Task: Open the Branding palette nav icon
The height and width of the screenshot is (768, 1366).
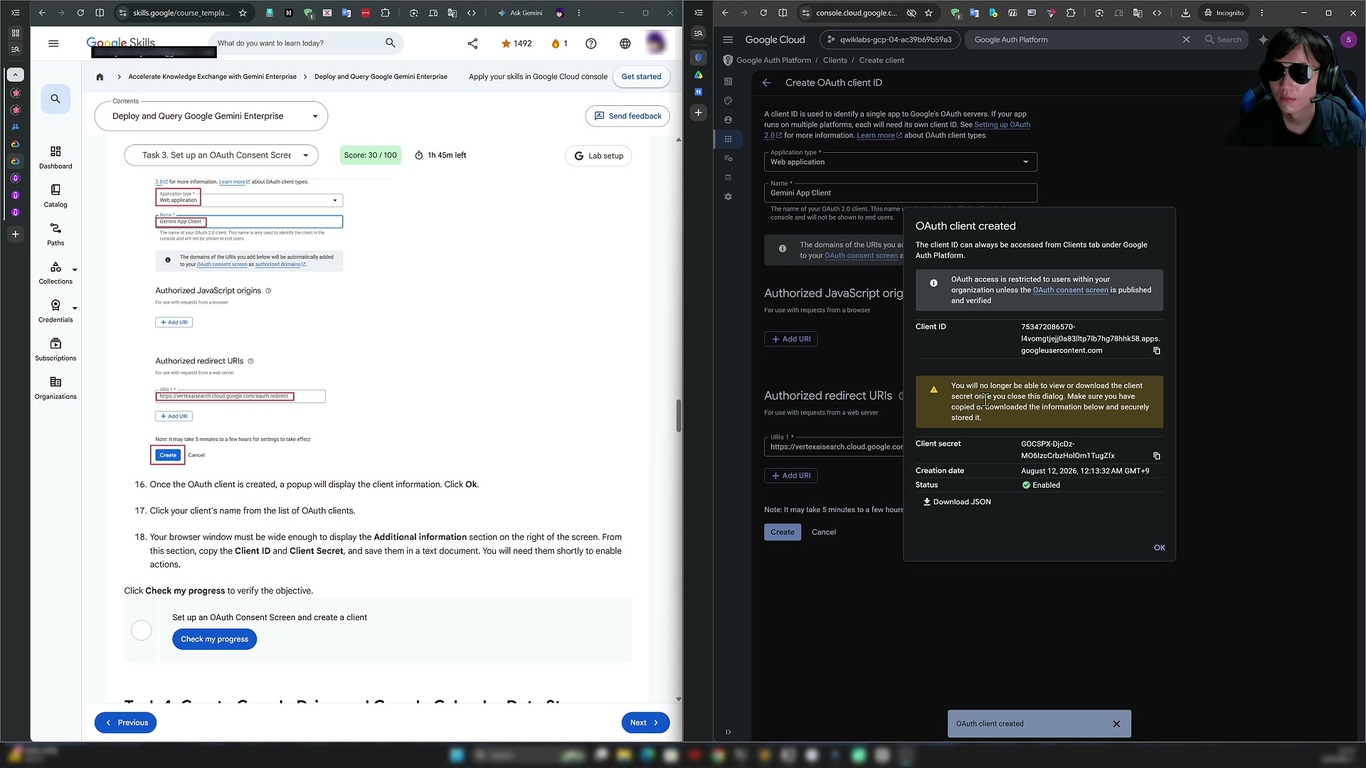Action: coord(728,101)
